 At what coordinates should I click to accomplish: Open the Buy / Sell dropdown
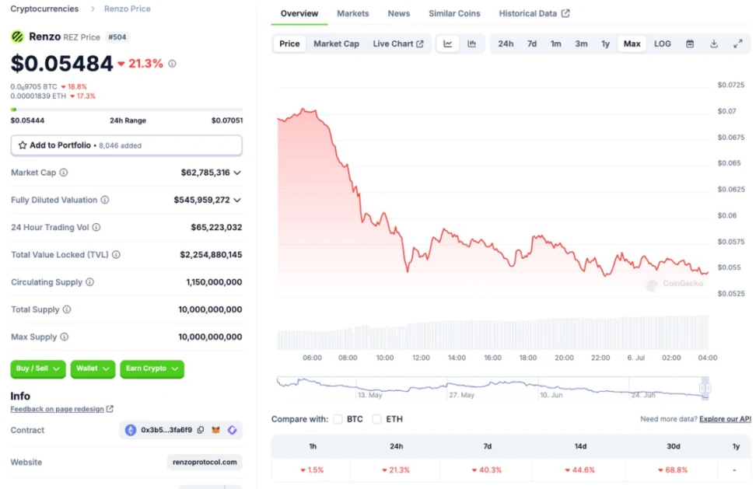tap(37, 368)
